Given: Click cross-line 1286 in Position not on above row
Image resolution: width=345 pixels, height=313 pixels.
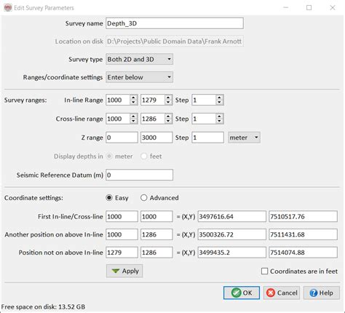Looking at the screenshot, I should click(x=156, y=253).
